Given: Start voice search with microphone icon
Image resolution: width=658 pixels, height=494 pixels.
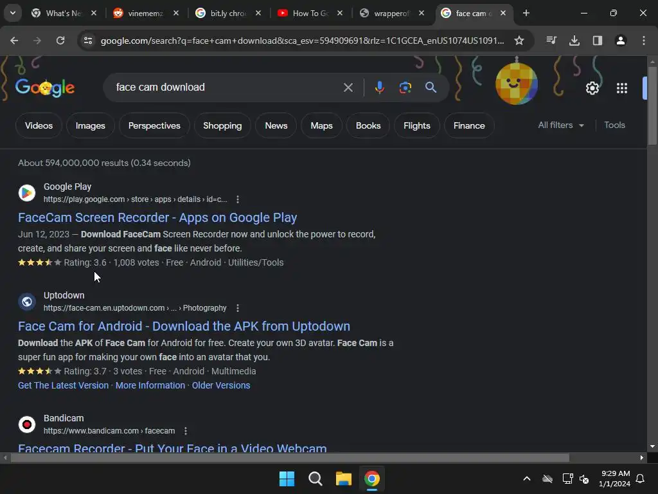Looking at the screenshot, I should (379, 87).
